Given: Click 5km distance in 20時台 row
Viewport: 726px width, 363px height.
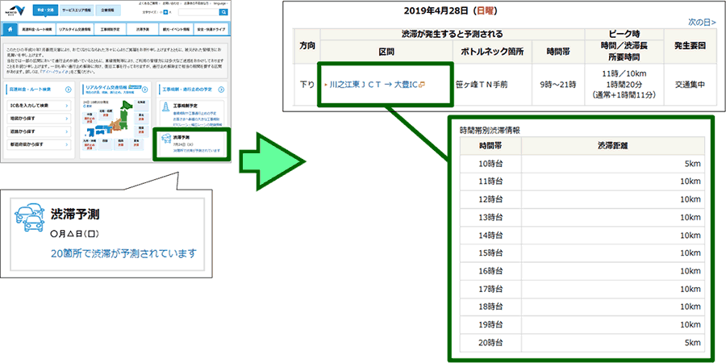Looking at the screenshot, I should tap(691, 343).
